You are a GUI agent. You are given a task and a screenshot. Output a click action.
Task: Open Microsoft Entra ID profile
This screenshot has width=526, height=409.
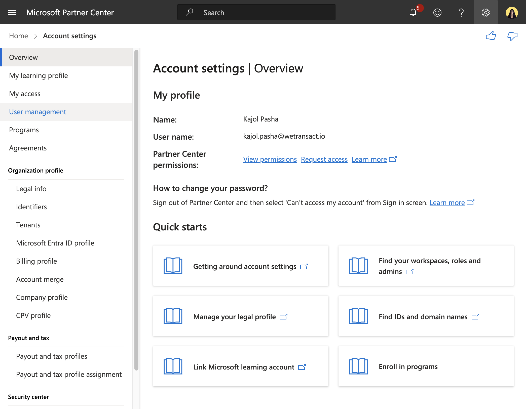tap(66, 243)
